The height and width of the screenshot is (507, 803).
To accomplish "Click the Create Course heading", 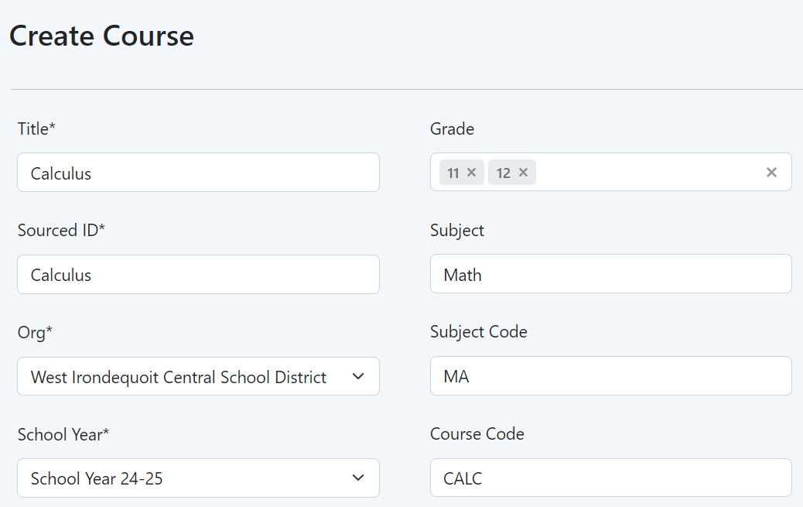I will pos(101,36).
